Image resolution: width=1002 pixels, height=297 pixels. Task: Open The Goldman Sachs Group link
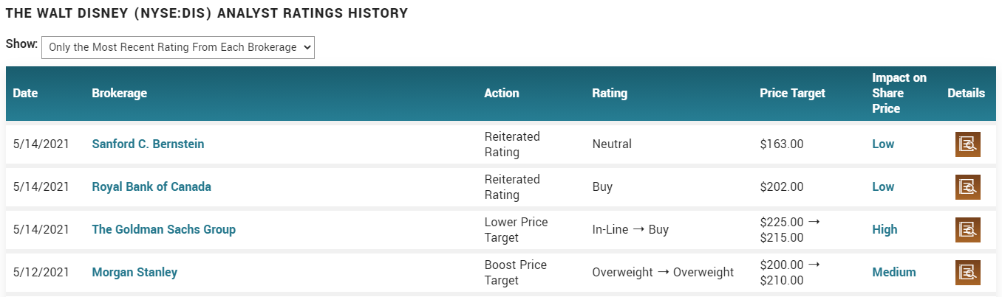[x=163, y=230]
